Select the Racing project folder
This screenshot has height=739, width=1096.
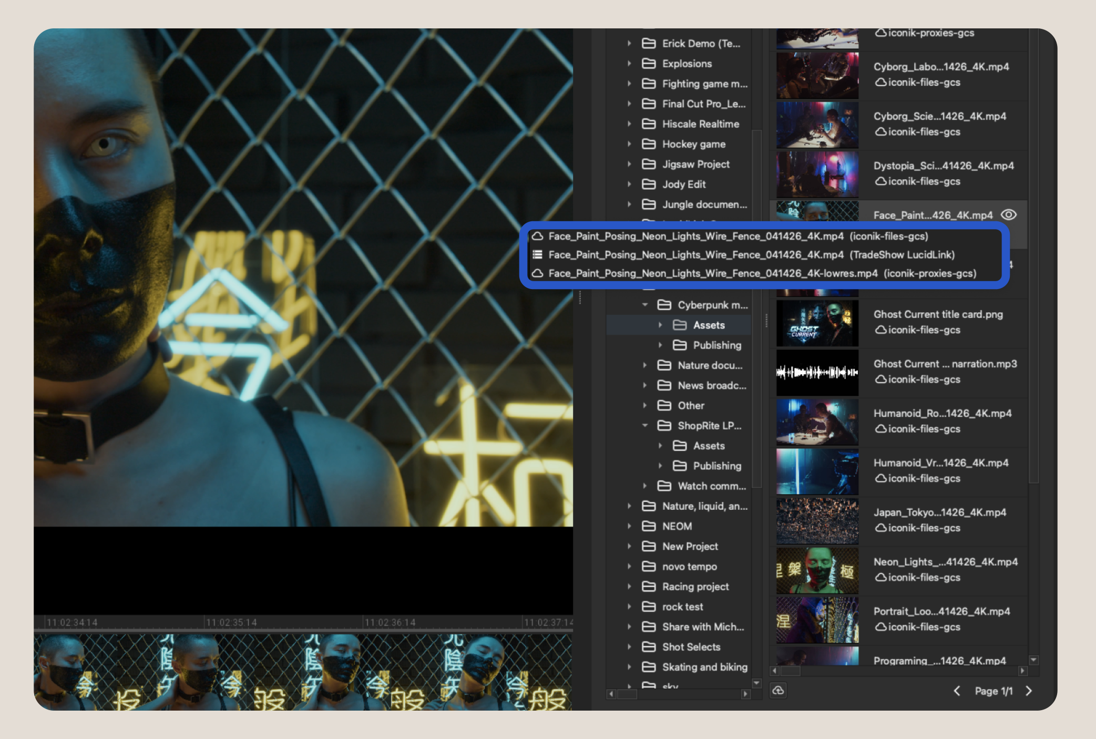(695, 587)
